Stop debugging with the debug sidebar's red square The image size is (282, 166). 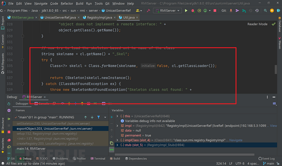[x=9, y=132]
